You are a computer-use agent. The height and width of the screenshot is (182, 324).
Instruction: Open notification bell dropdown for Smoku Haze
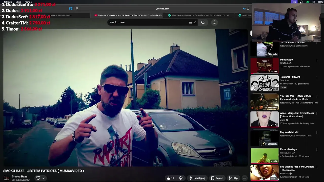point(40,178)
